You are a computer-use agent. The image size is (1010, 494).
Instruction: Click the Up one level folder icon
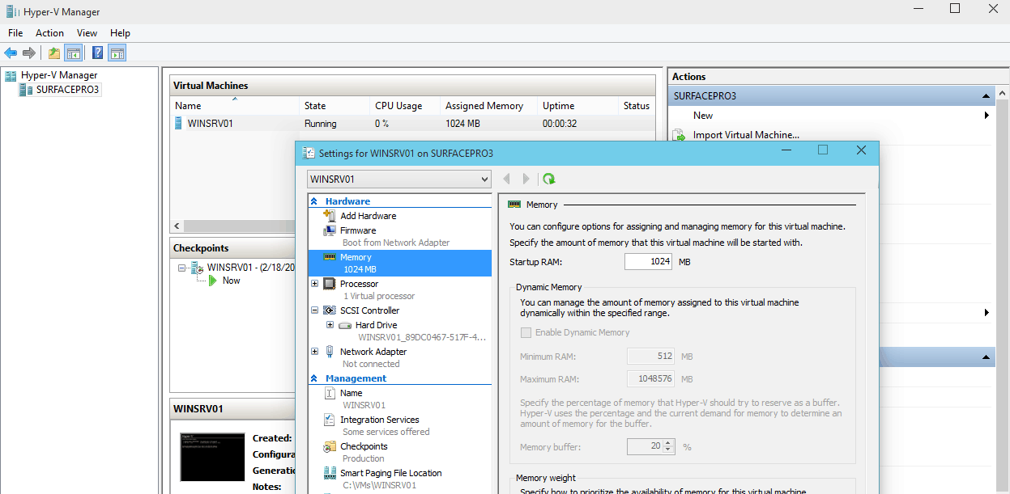(54, 53)
